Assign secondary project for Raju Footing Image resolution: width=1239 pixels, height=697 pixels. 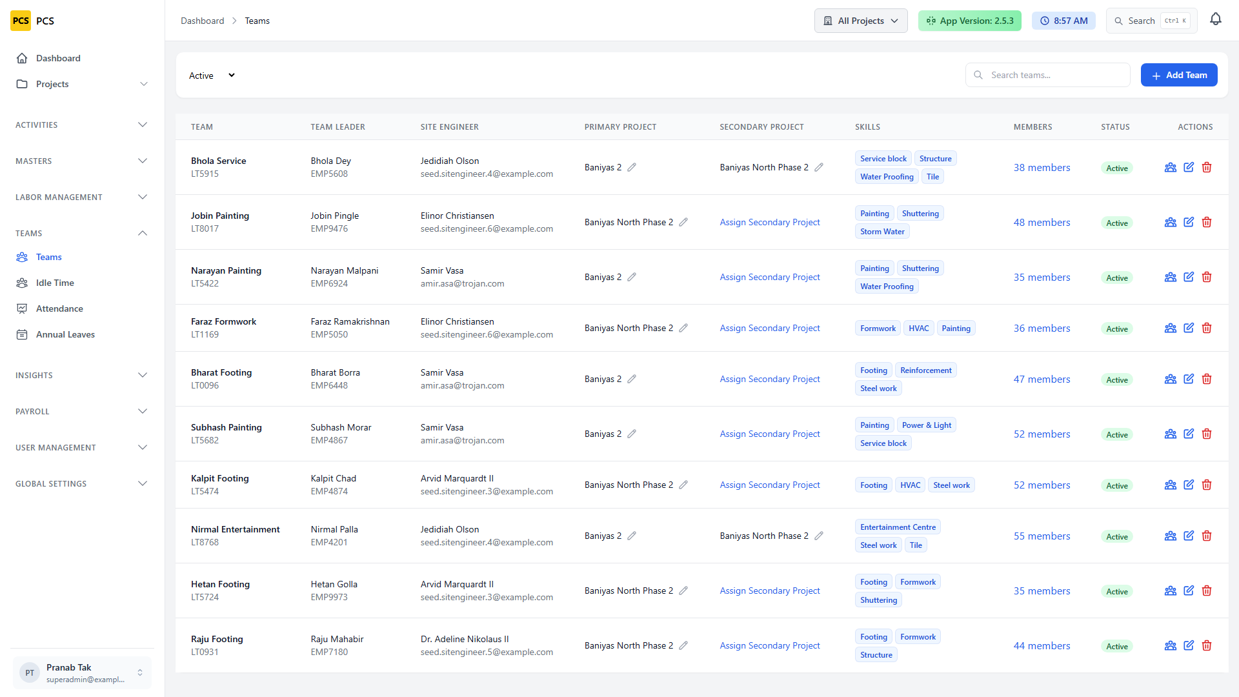tap(770, 645)
